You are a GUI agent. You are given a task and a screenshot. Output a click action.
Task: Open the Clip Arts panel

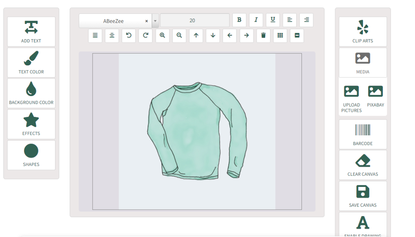pos(363,32)
